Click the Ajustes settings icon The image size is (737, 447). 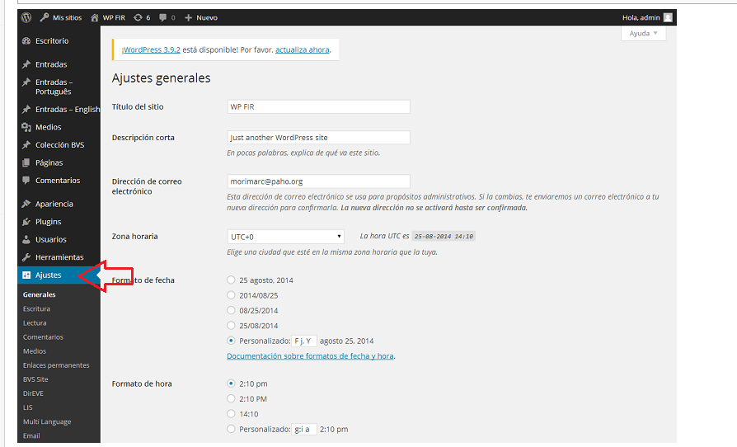(x=26, y=275)
